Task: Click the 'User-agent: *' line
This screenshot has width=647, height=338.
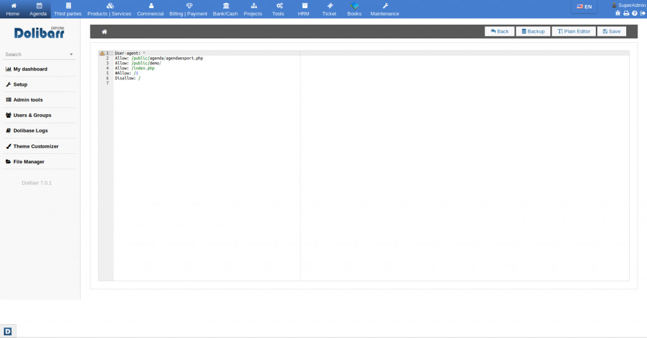Action: click(x=130, y=53)
